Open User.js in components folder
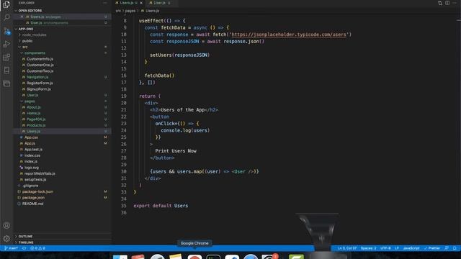 (32, 96)
